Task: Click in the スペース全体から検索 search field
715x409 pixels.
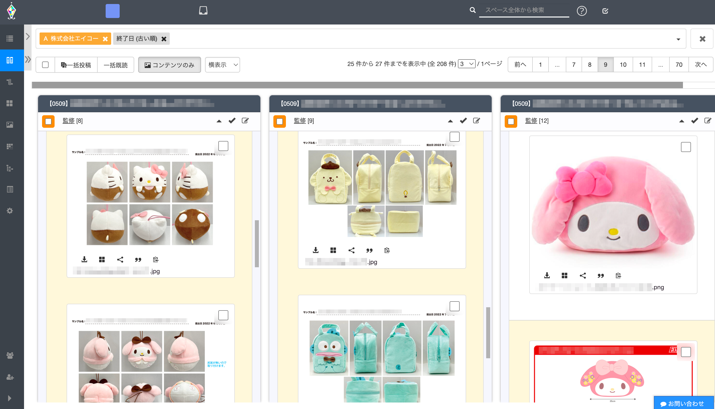Action: tap(524, 10)
